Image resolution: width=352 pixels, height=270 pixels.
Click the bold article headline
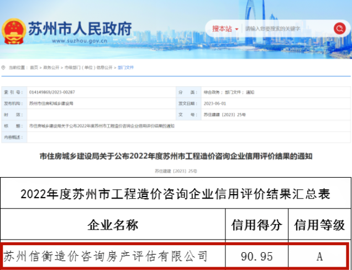click(x=176, y=156)
